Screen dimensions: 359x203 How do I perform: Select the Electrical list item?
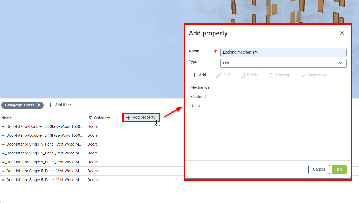(x=198, y=97)
